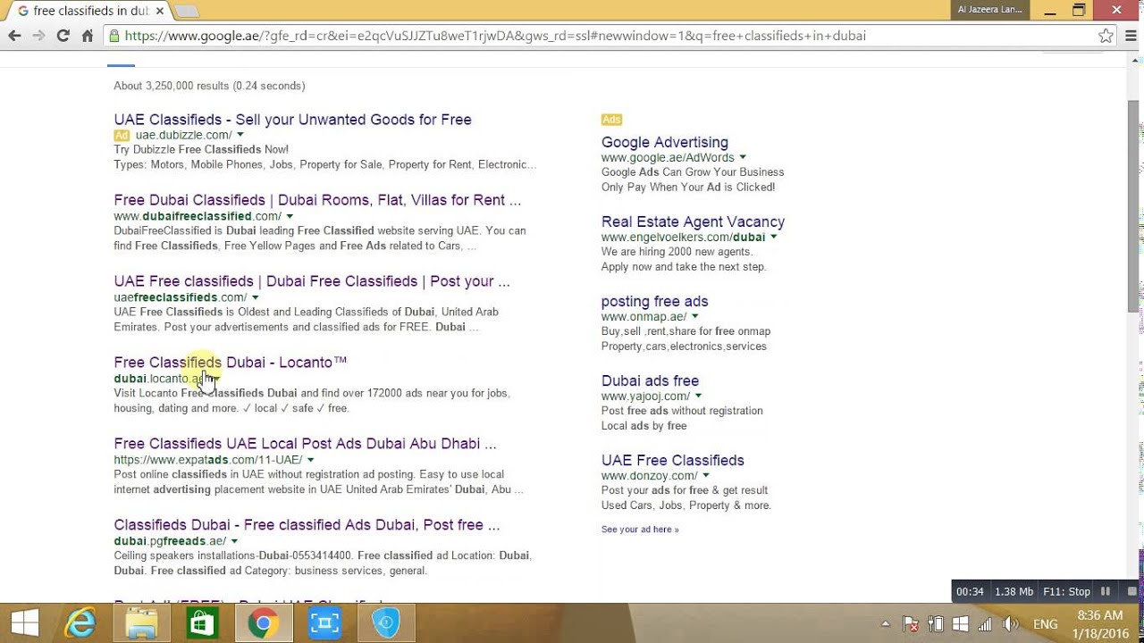Stop the recording via the overlay square
The width and height of the screenshot is (1144, 643).
[1131, 591]
